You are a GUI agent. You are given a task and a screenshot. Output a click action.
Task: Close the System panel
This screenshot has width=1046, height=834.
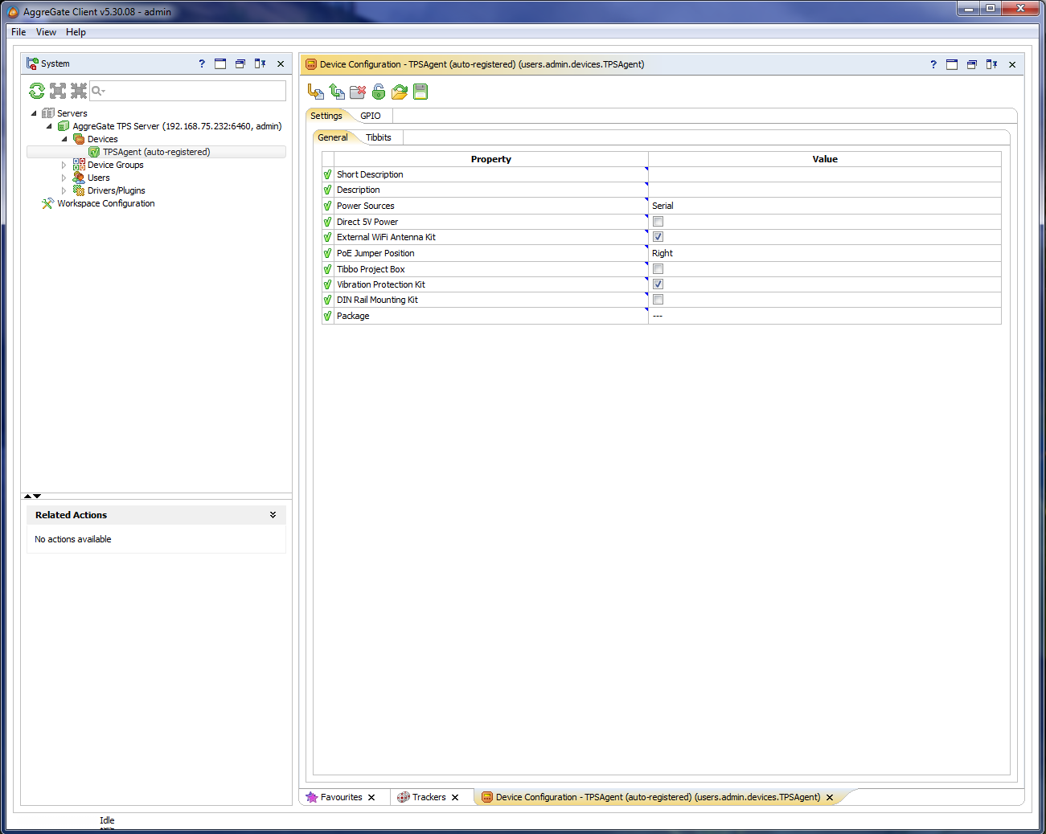click(x=281, y=64)
